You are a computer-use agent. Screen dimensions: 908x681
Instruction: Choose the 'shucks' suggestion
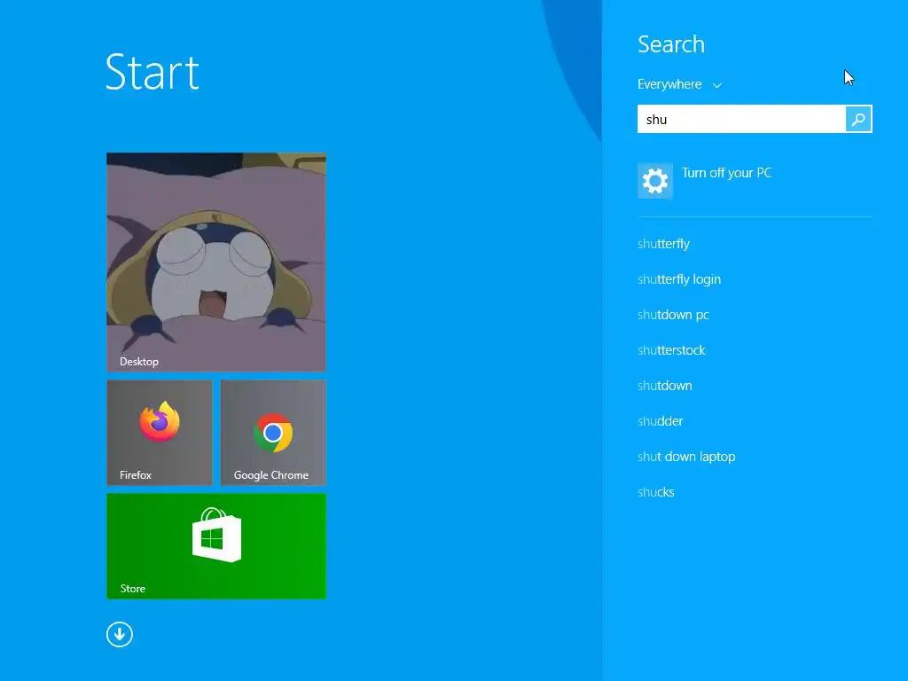656,492
